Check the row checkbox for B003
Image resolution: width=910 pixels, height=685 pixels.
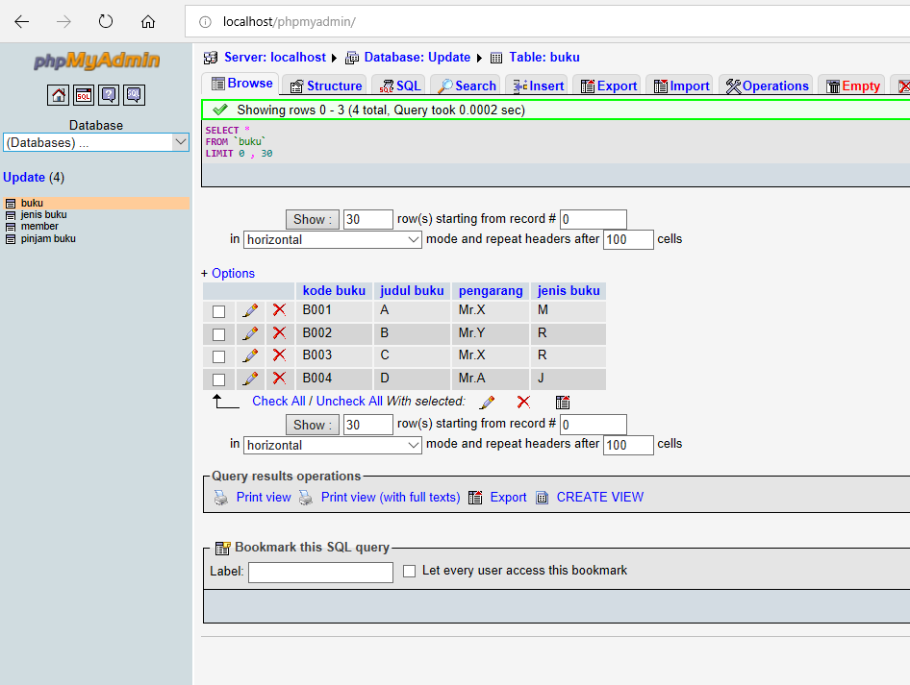coord(218,355)
